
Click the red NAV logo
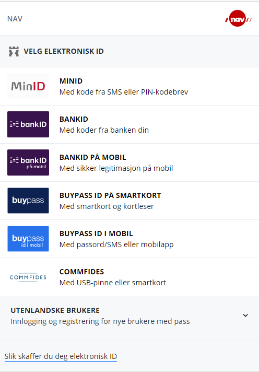coord(238,18)
